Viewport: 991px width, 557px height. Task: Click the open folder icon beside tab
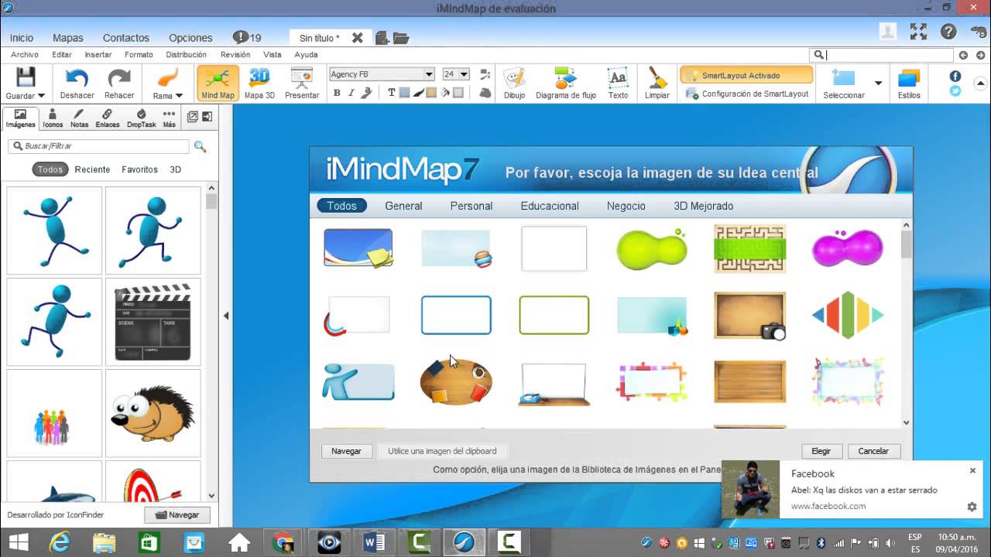click(400, 38)
